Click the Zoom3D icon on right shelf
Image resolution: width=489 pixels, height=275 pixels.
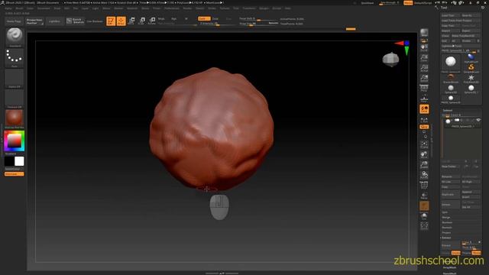424,165
